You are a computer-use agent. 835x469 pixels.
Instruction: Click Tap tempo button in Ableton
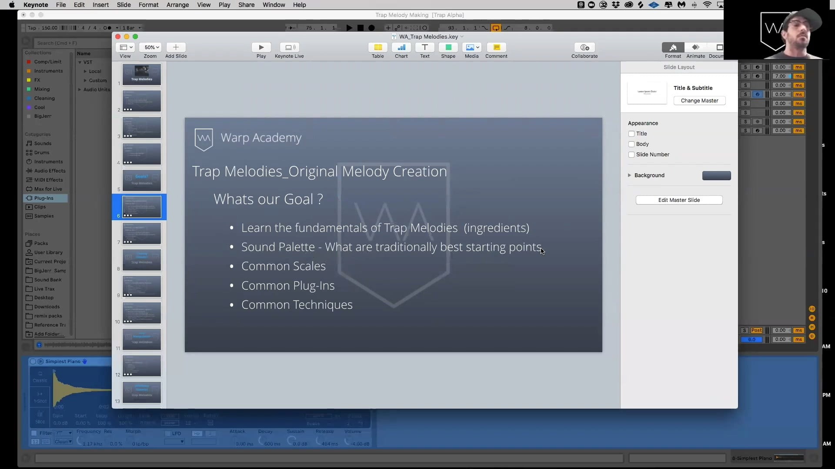[32, 28]
